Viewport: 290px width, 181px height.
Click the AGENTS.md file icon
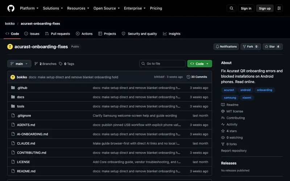(x=13, y=125)
